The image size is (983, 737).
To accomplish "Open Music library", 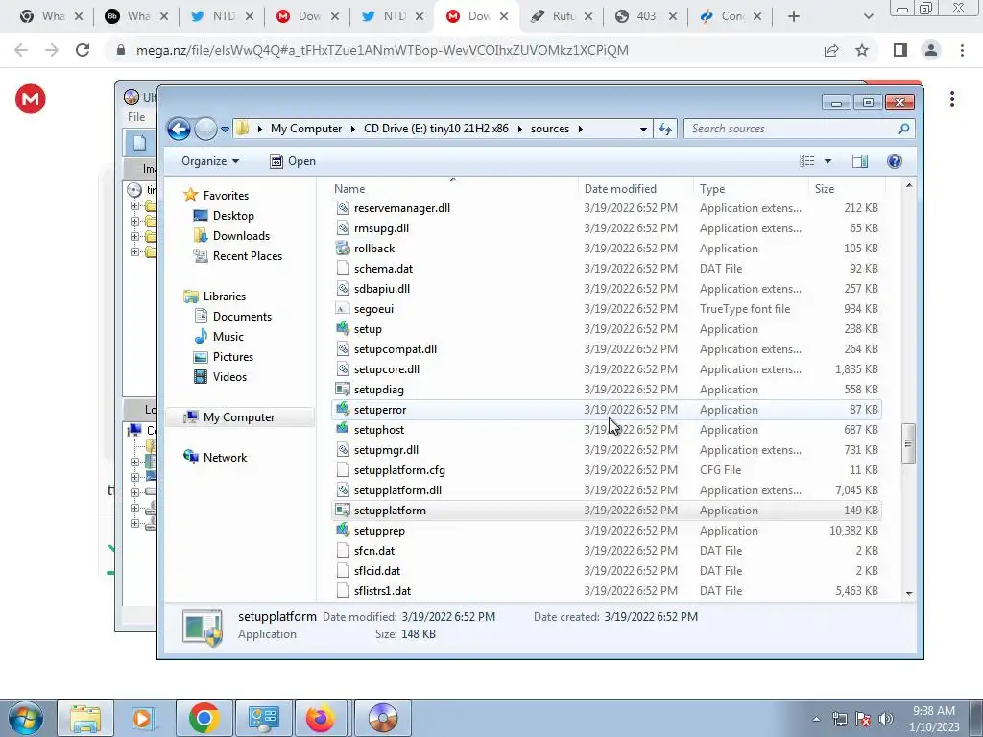I will point(219,337).
